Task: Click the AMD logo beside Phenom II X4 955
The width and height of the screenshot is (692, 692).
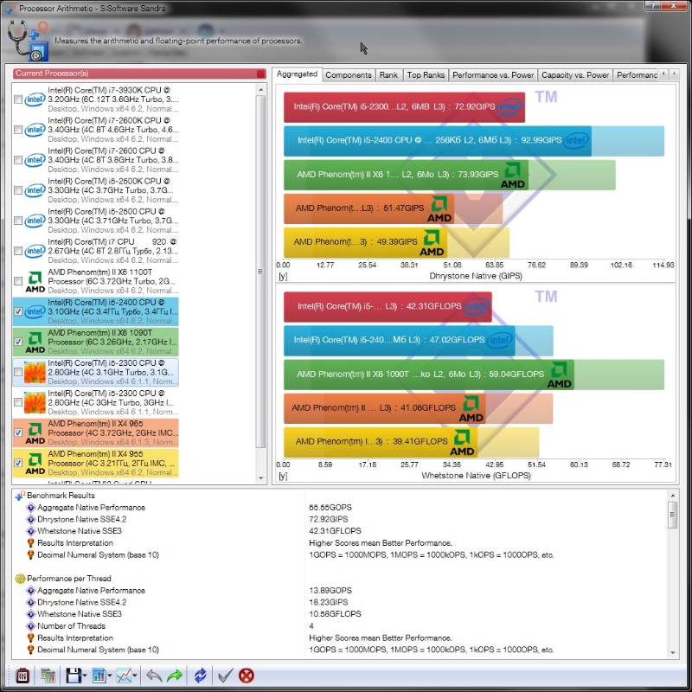Action: [35, 464]
